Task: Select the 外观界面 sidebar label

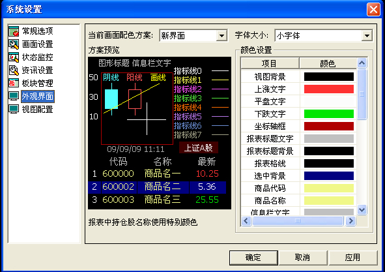Action: point(38,96)
